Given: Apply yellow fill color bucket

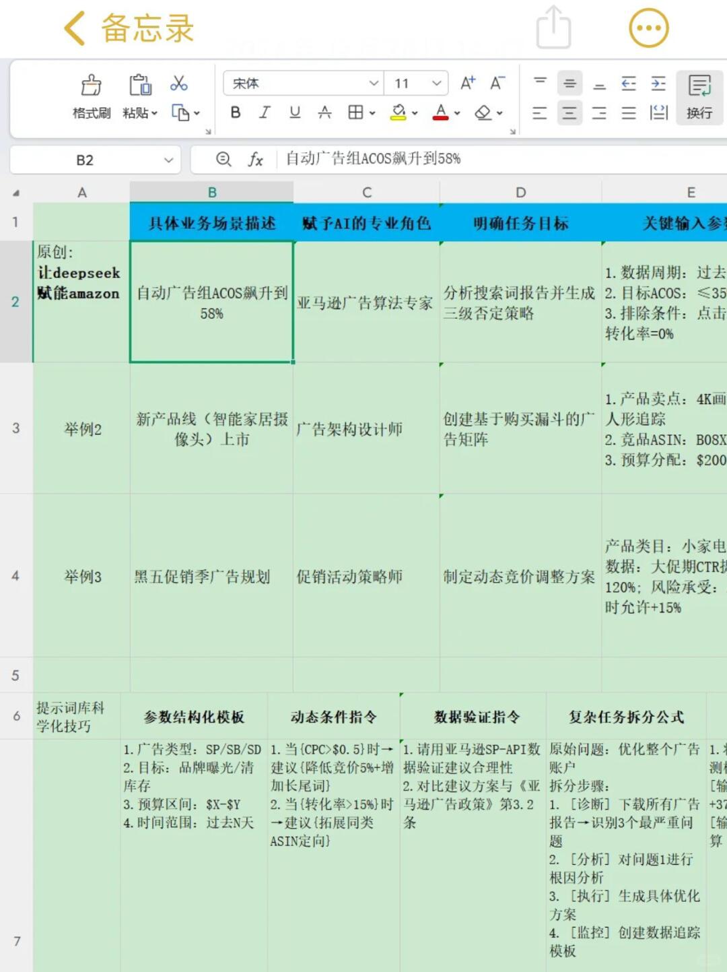Looking at the screenshot, I should 399,112.
